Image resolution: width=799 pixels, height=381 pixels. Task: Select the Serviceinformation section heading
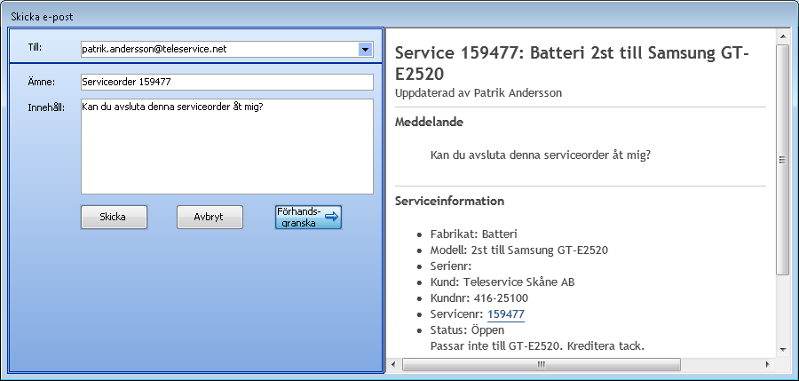point(449,201)
